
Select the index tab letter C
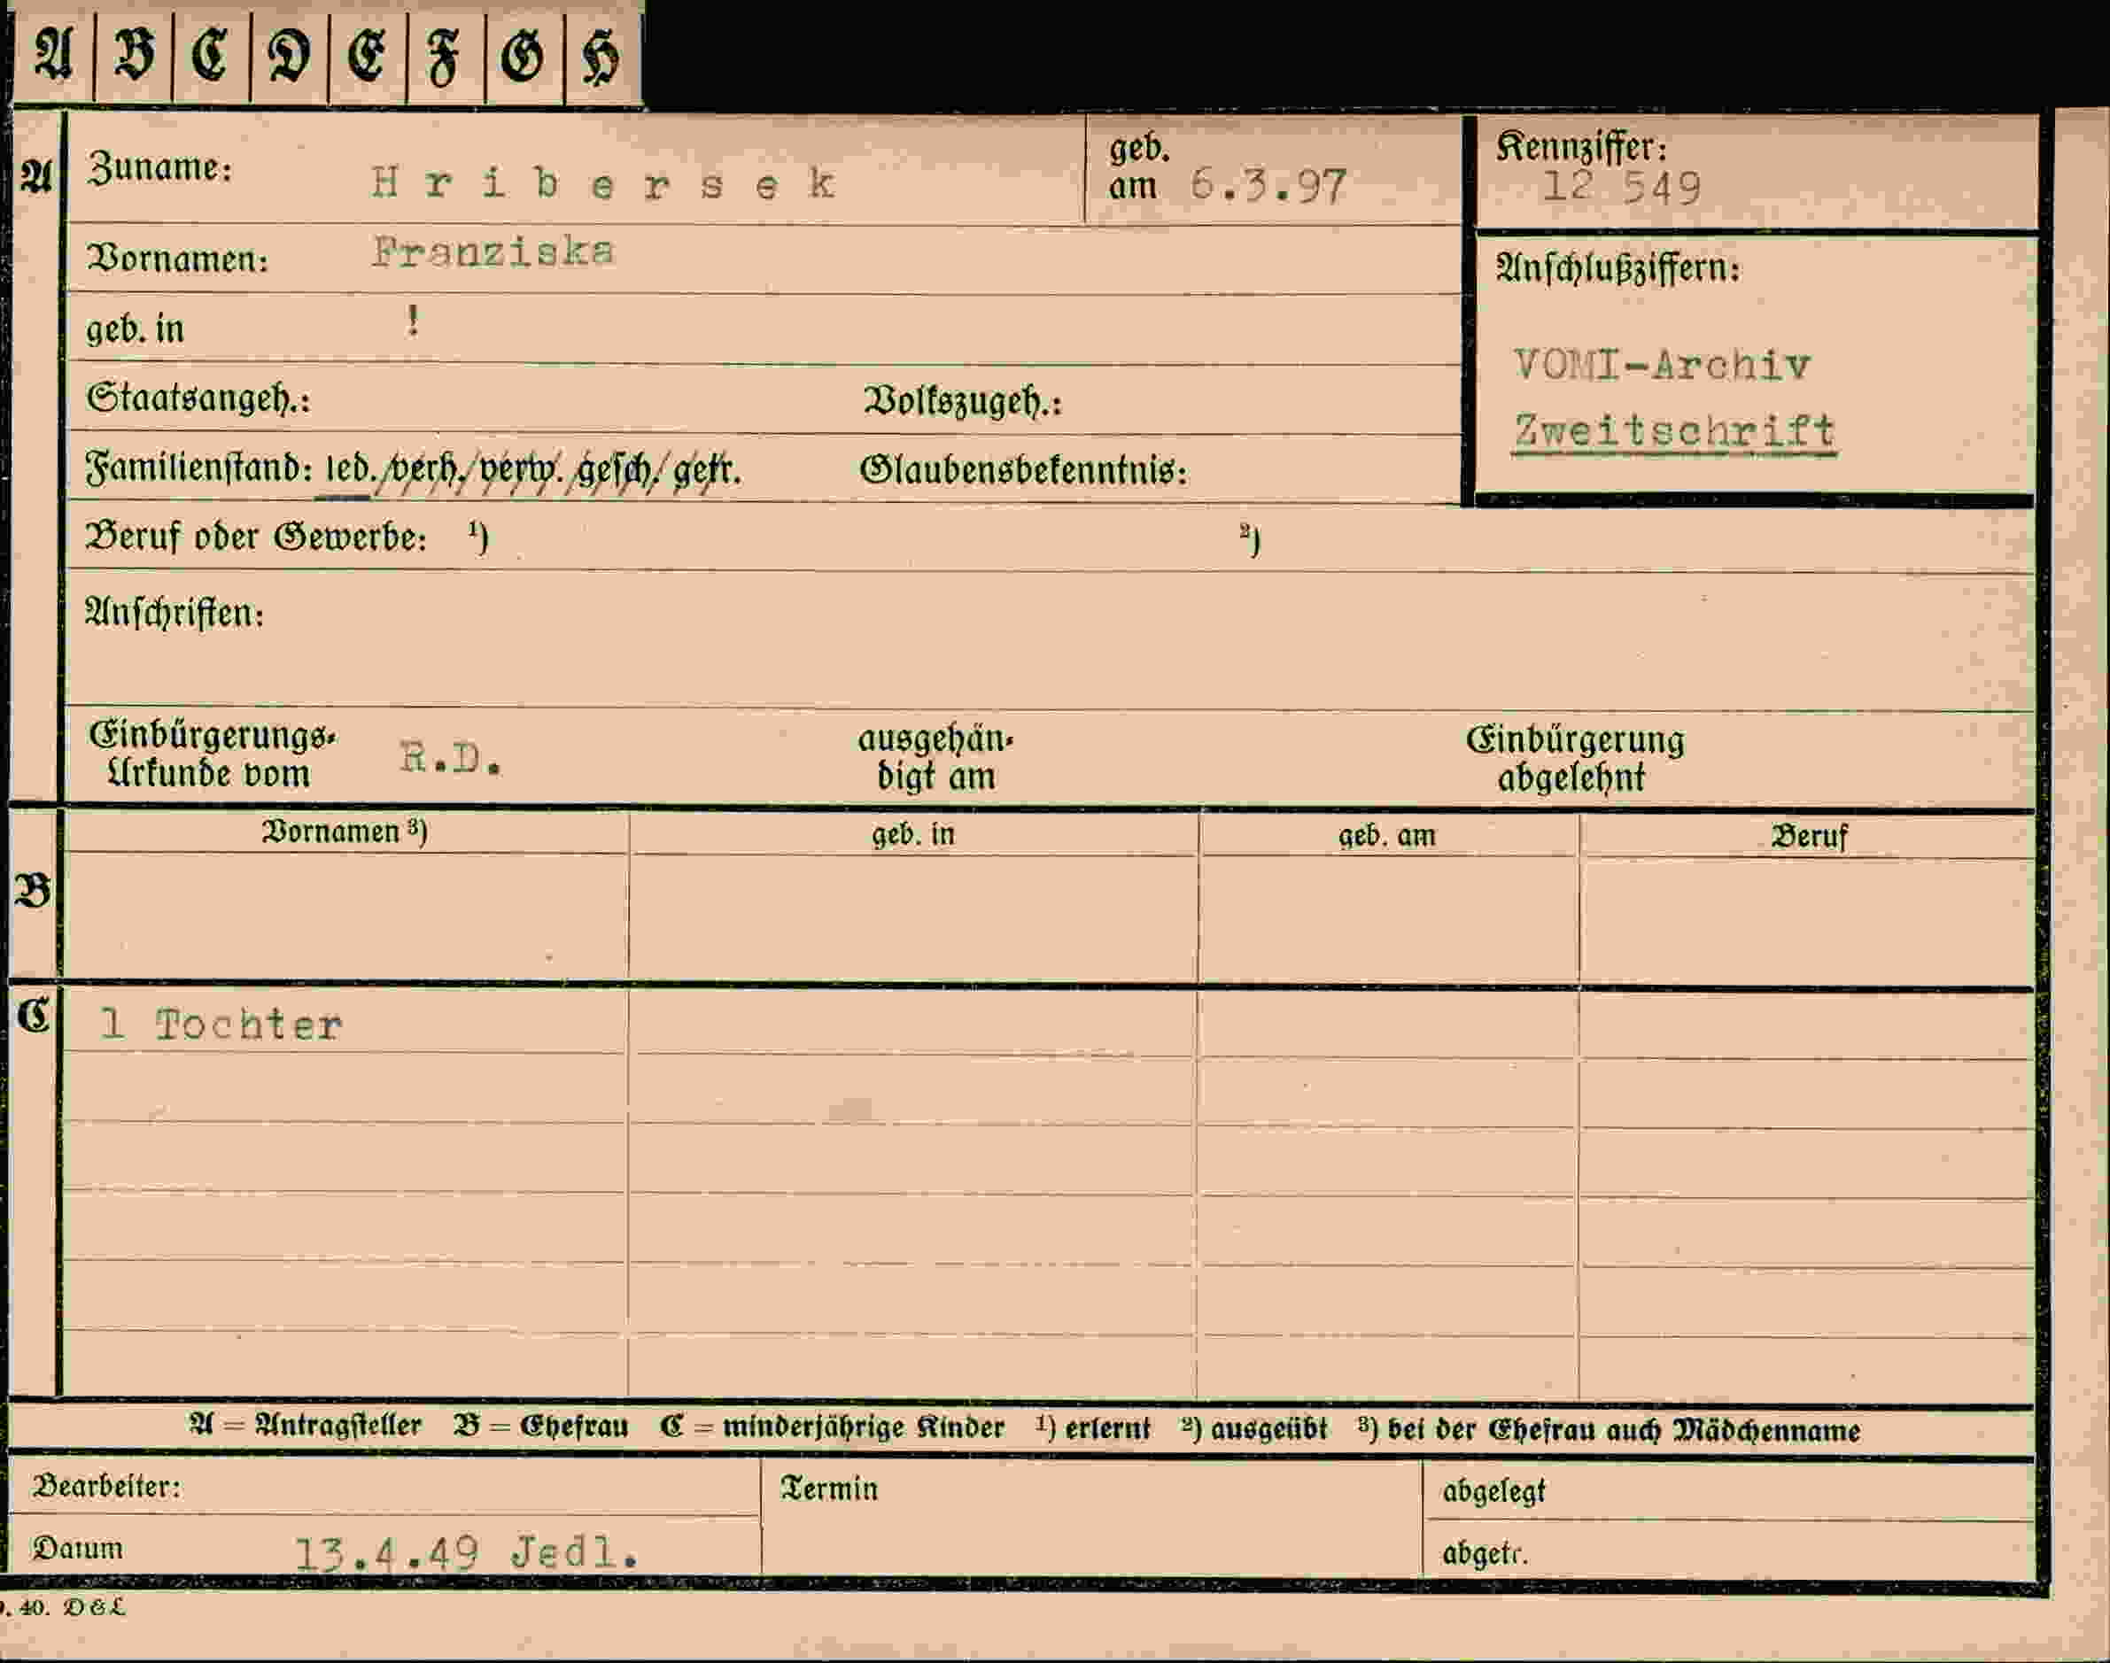(x=210, y=53)
